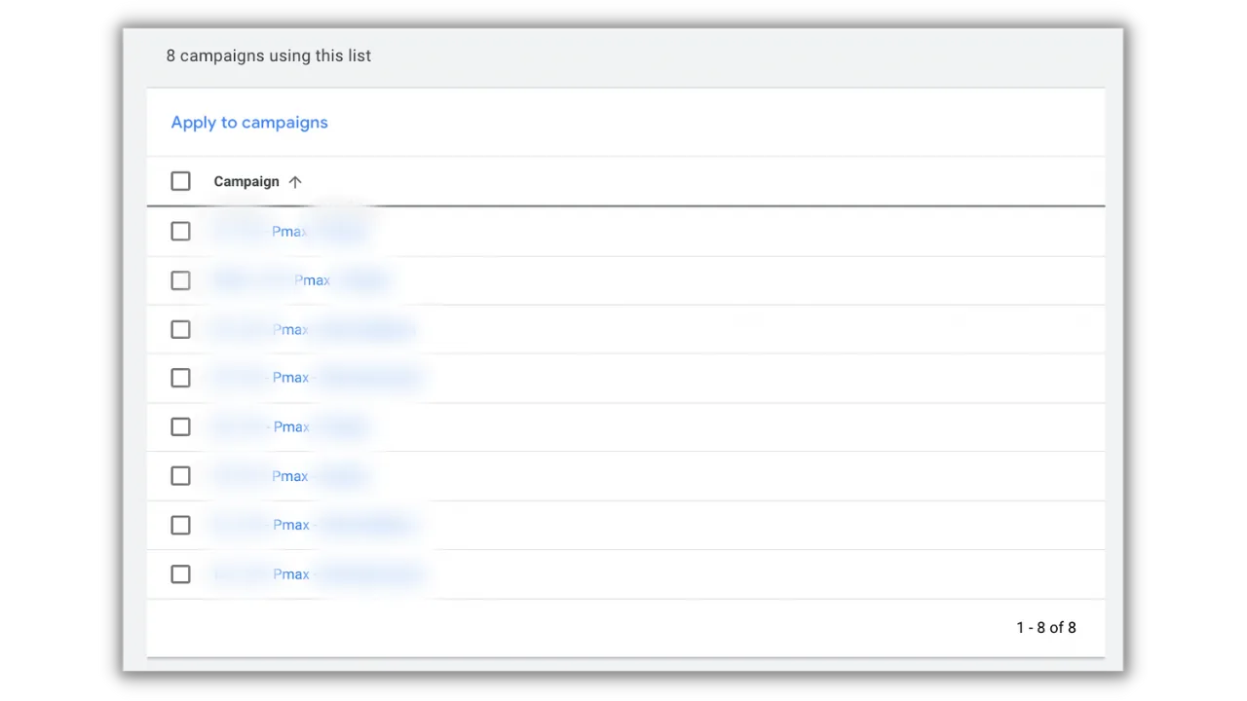Image resolution: width=1247 pixels, height=701 pixels.
Task: Mark the fifth campaign row's checkbox
Action: (180, 426)
